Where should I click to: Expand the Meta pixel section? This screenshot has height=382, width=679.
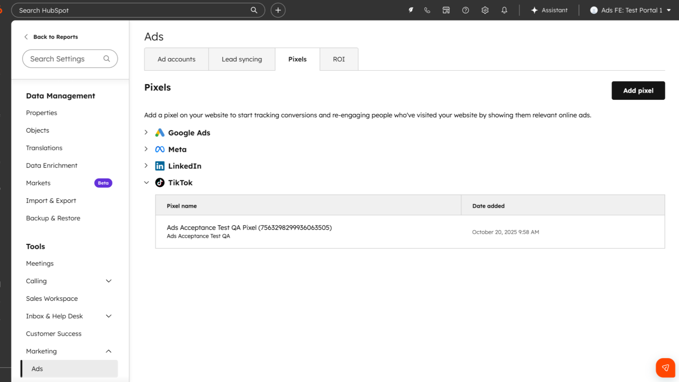(x=146, y=149)
